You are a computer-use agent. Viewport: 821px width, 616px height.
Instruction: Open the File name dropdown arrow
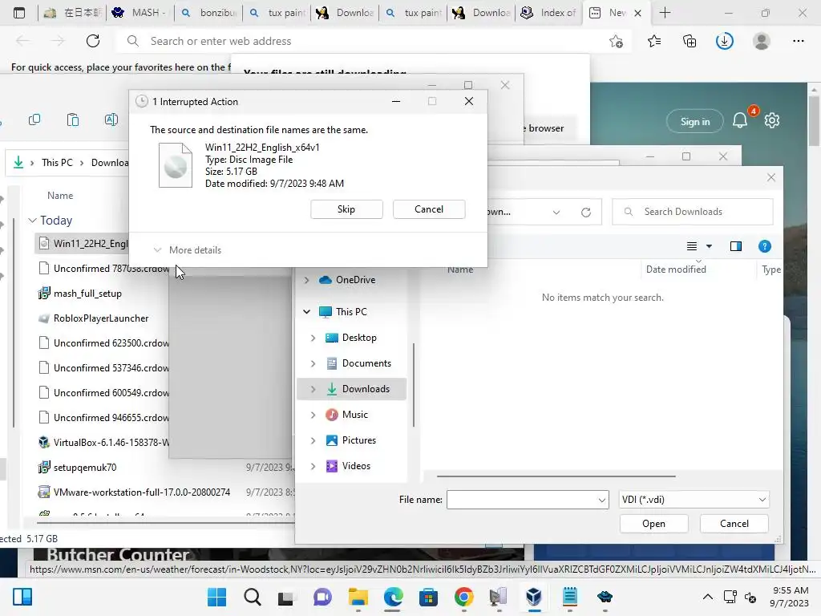[601, 500]
